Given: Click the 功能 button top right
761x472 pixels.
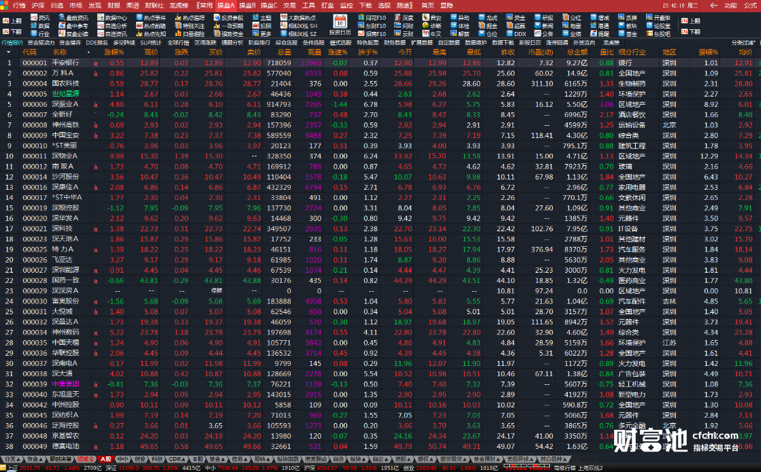Looking at the screenshot, I should pos(730,5).
